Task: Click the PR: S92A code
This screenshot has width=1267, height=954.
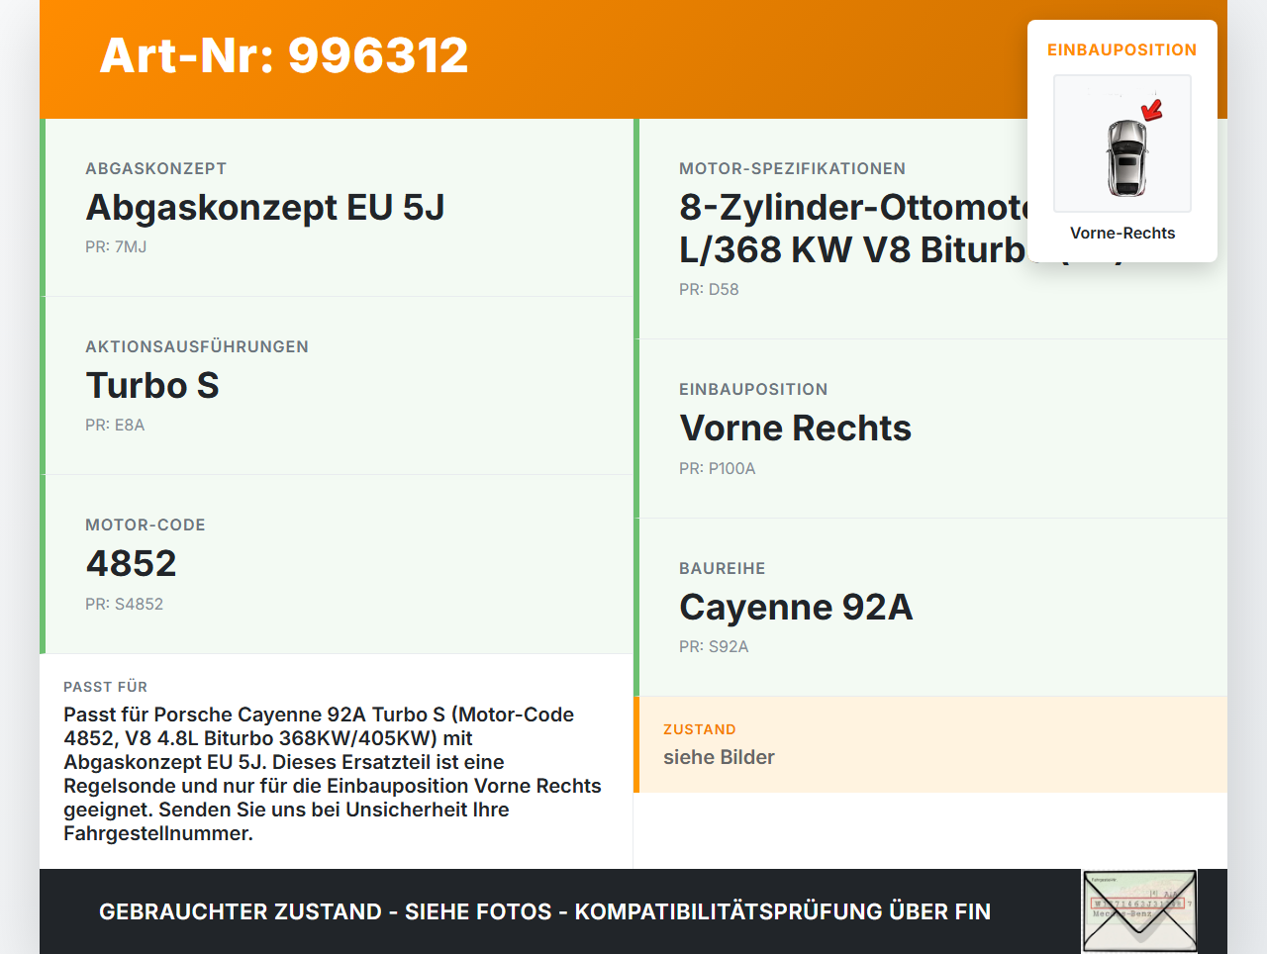Action: coord(714,647)
